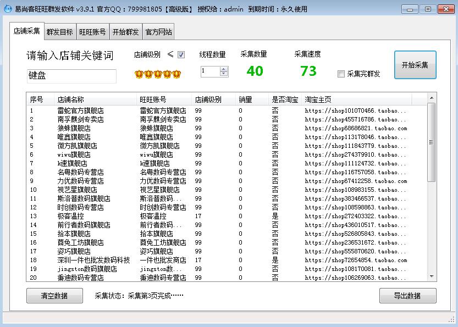Open the 官方网站 tab

(157, 31)
